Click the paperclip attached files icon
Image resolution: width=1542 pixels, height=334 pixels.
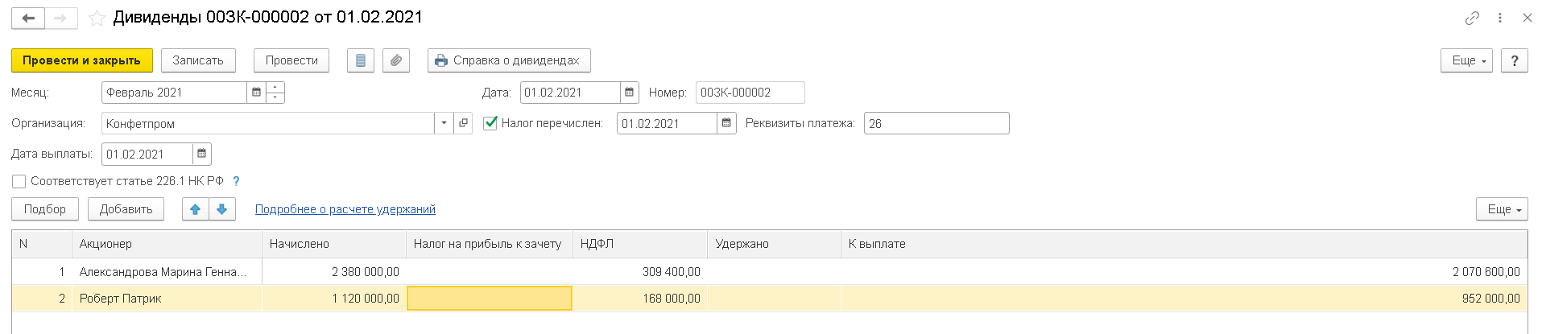395,60
